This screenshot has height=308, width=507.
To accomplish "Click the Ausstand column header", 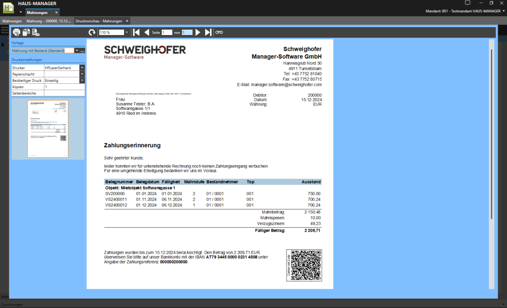I will pyautogui.click(x=311, y=182).
